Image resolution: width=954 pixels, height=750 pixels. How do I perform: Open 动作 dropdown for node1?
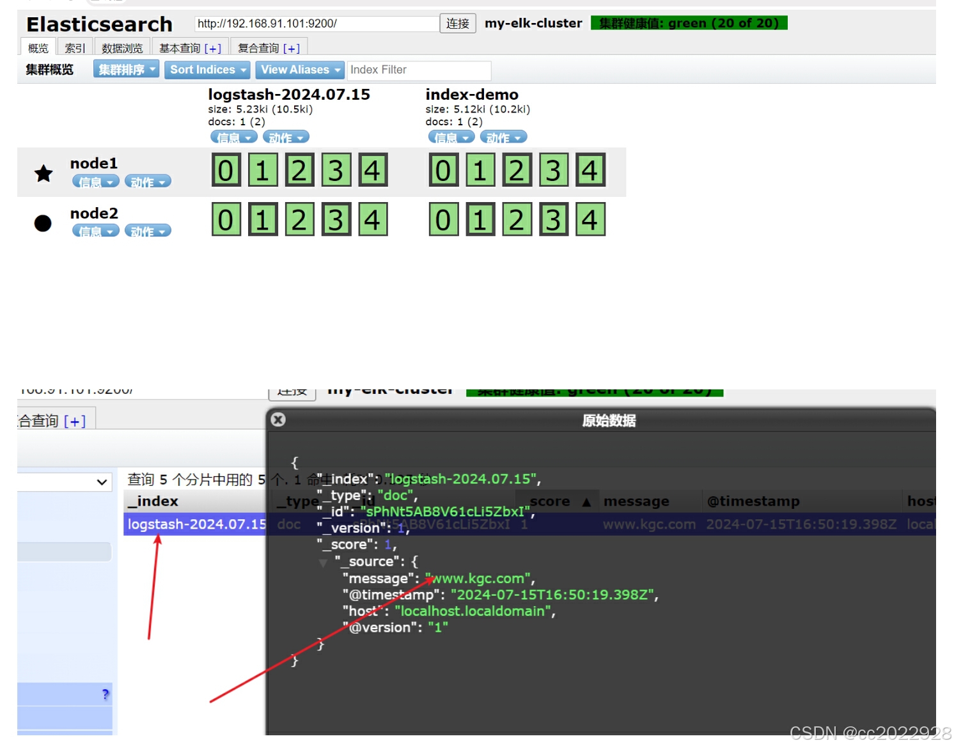(x=148, y=182)
